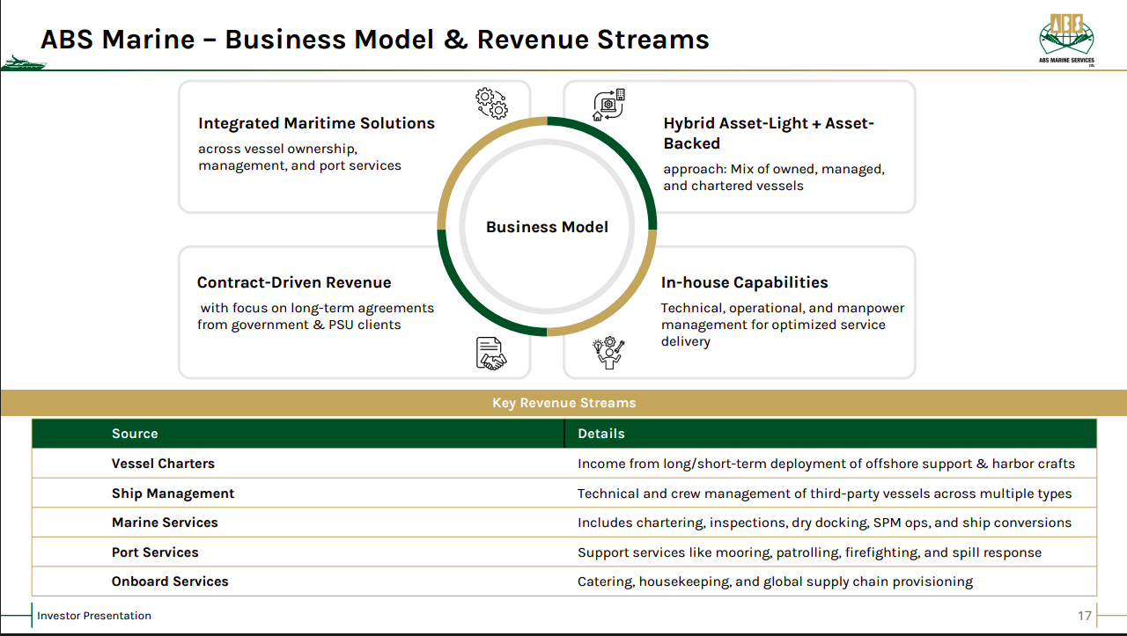Click the In-house Capabilities heading
The image size is (1127, 636).
pos(745,282)
